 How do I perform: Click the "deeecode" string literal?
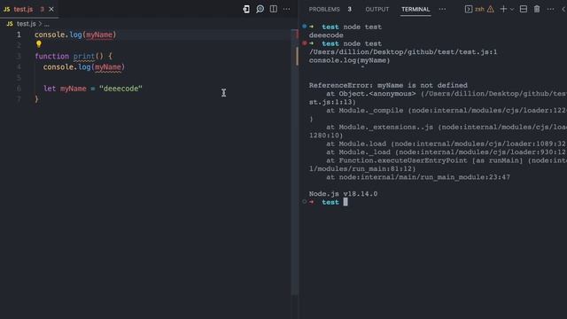tap(120, 89)
